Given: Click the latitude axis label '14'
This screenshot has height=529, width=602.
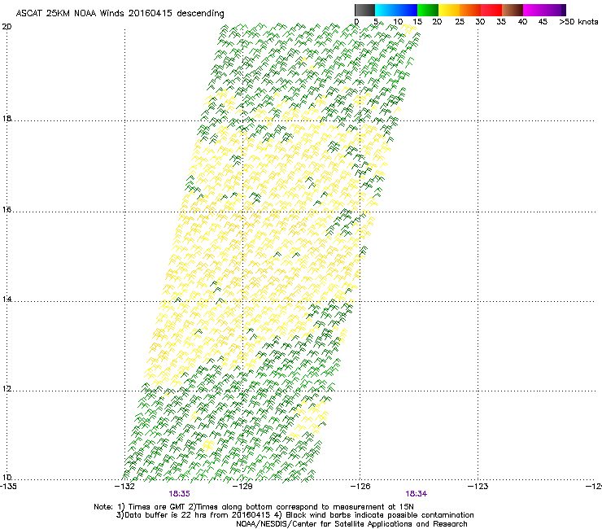Looking at the screenshot, I should pyautogui.click(x=7, y=299).
